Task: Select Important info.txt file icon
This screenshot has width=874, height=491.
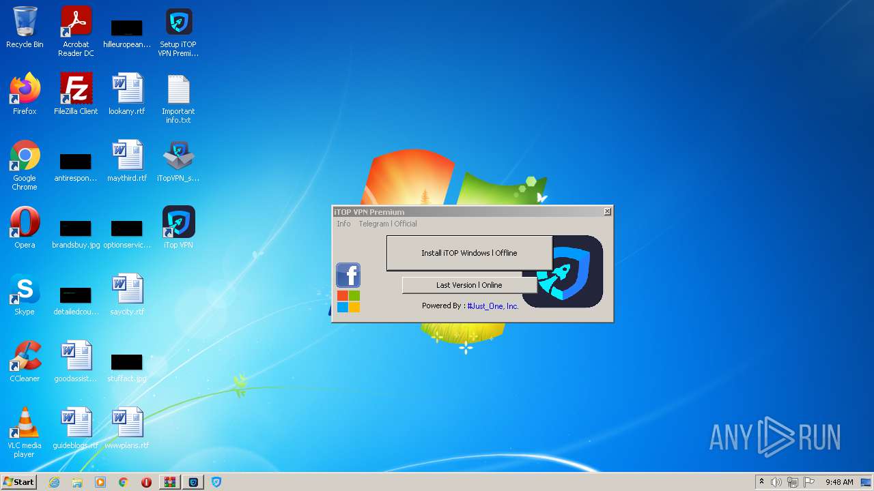Action: point(178,98)
